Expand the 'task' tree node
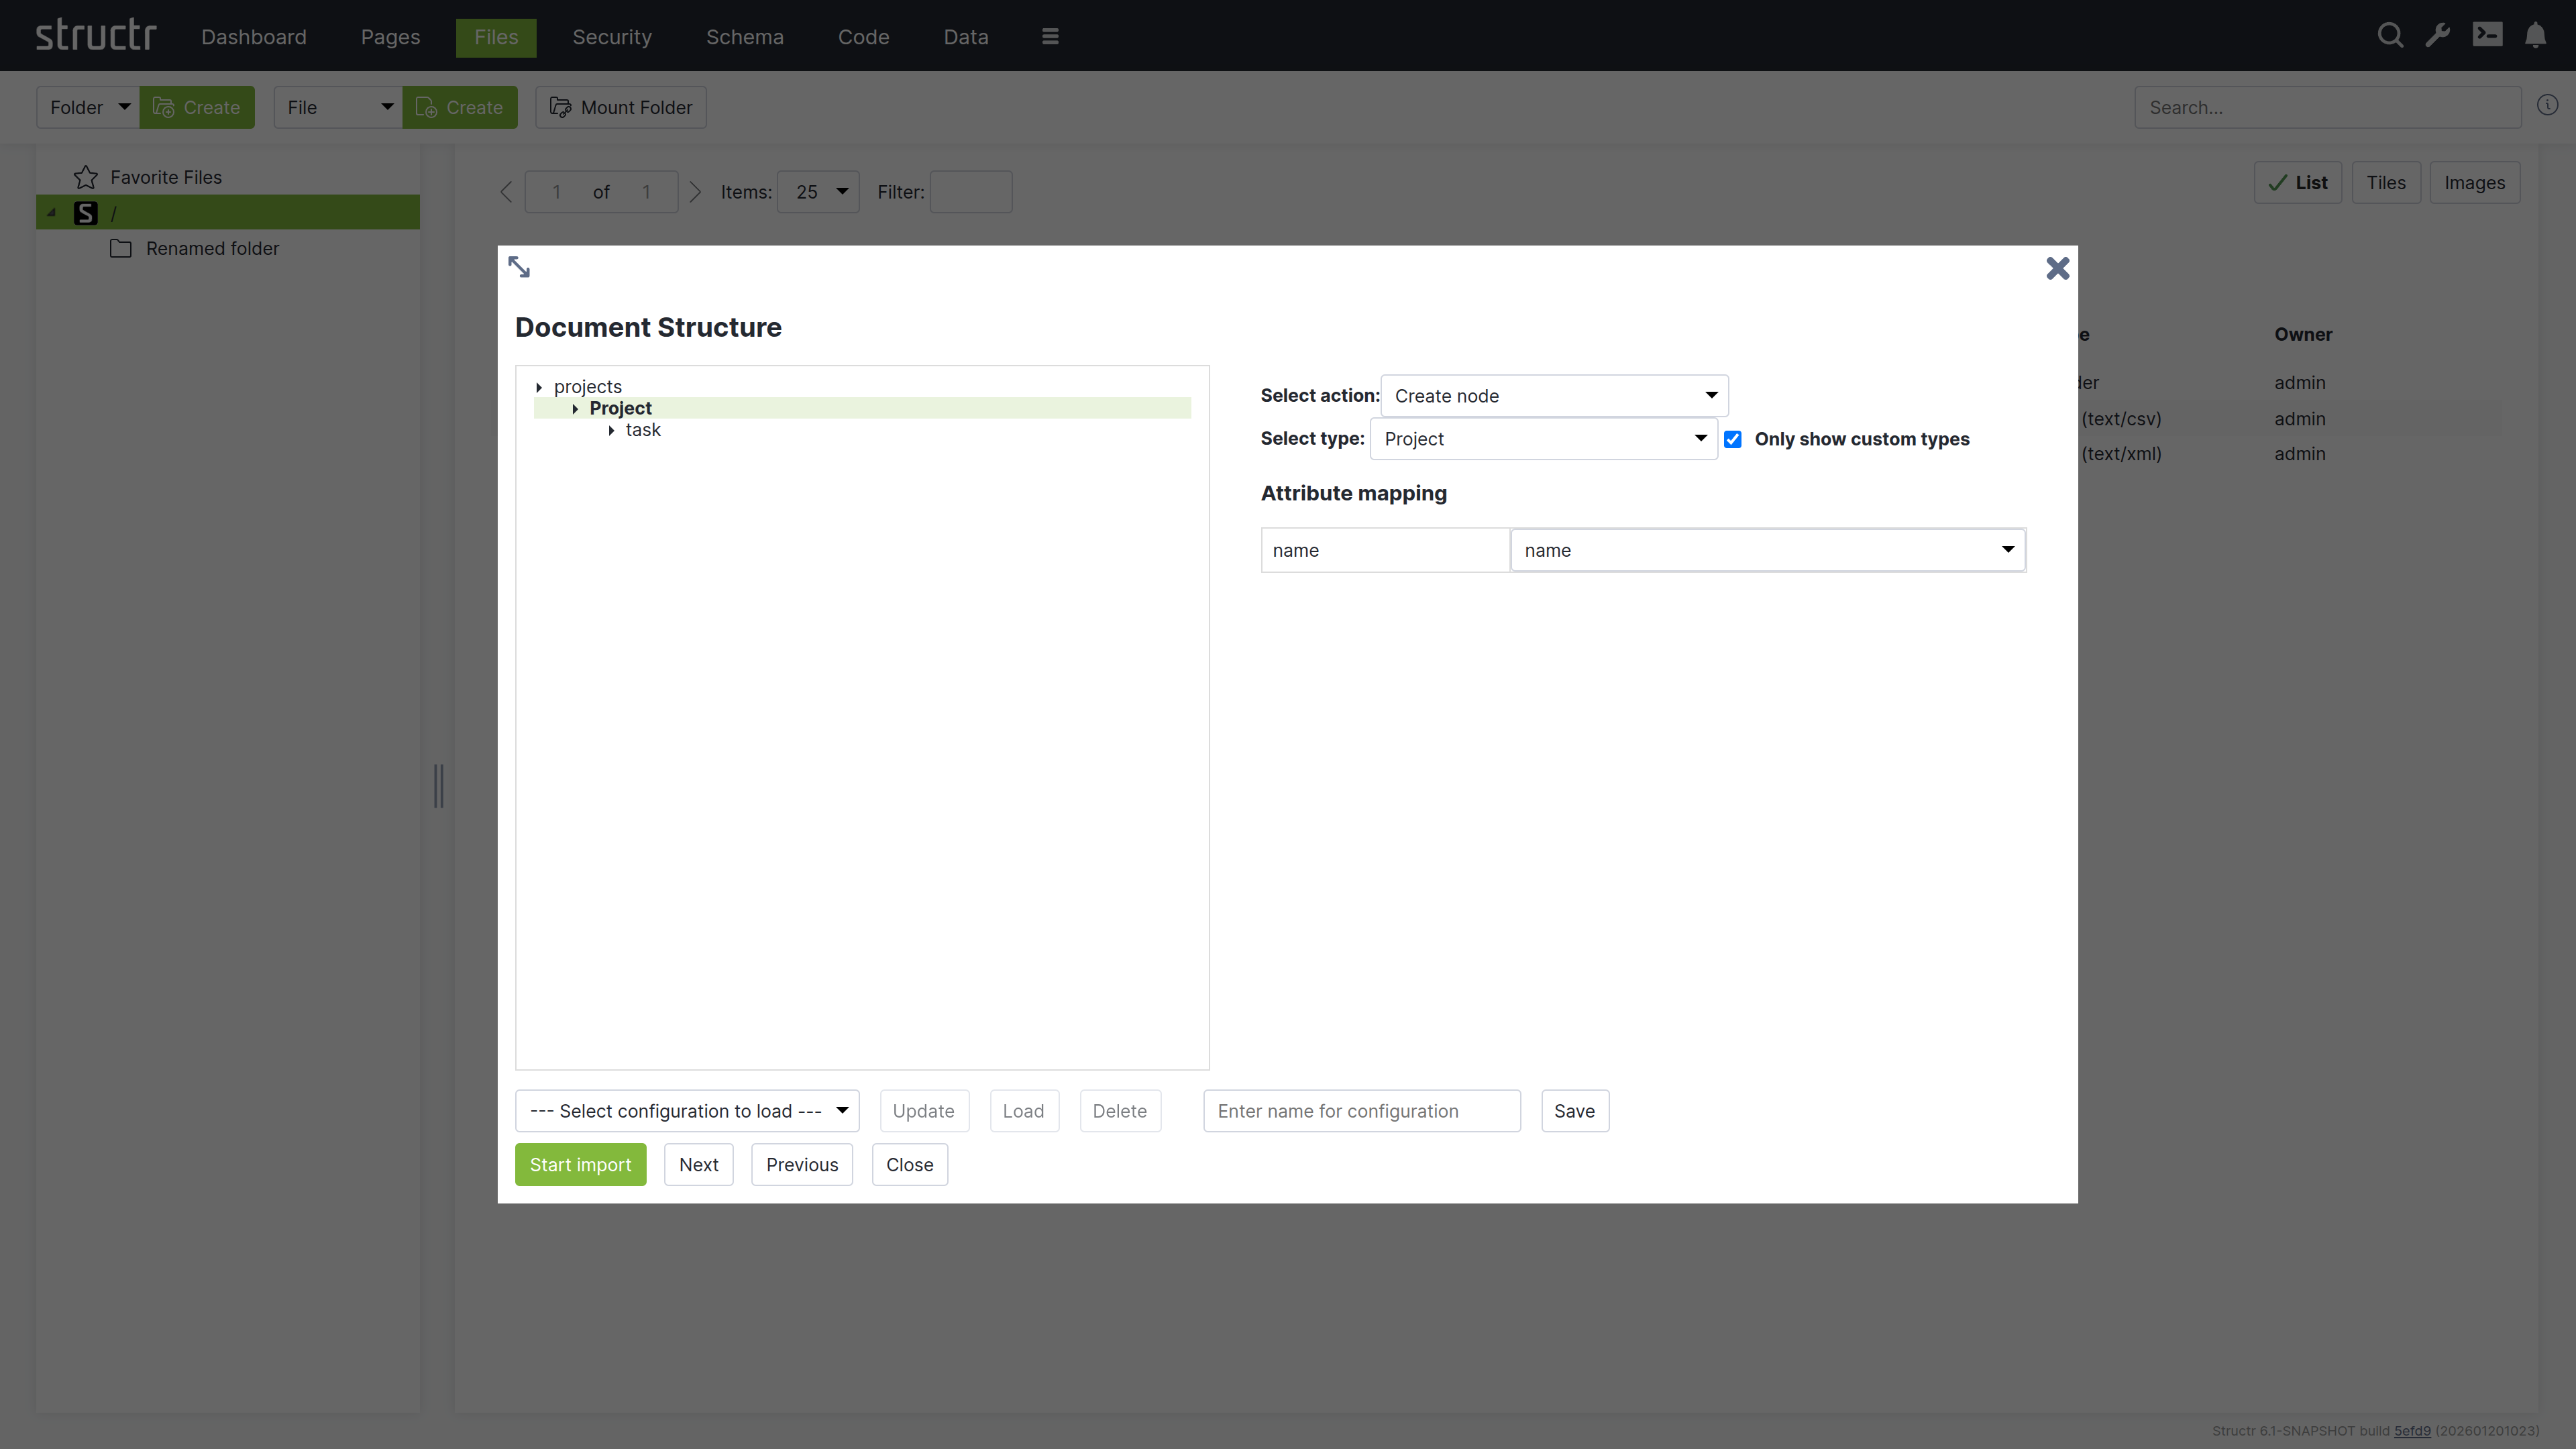 click(x=613, y=430)
